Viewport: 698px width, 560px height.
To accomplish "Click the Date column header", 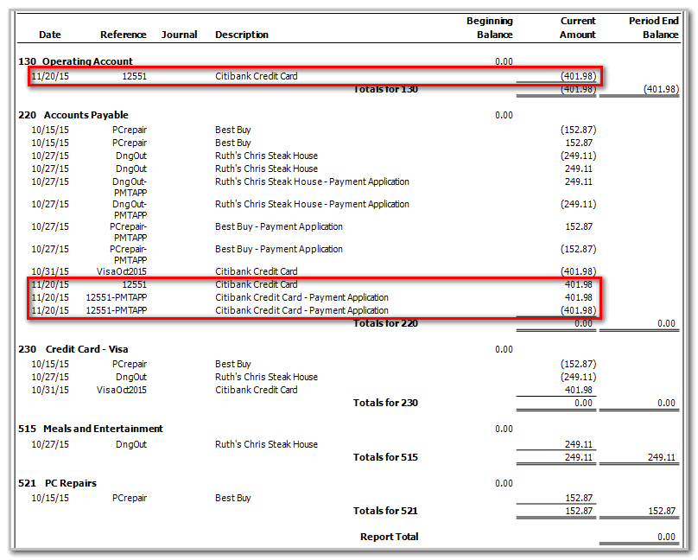I will click(x=50, y=35).
